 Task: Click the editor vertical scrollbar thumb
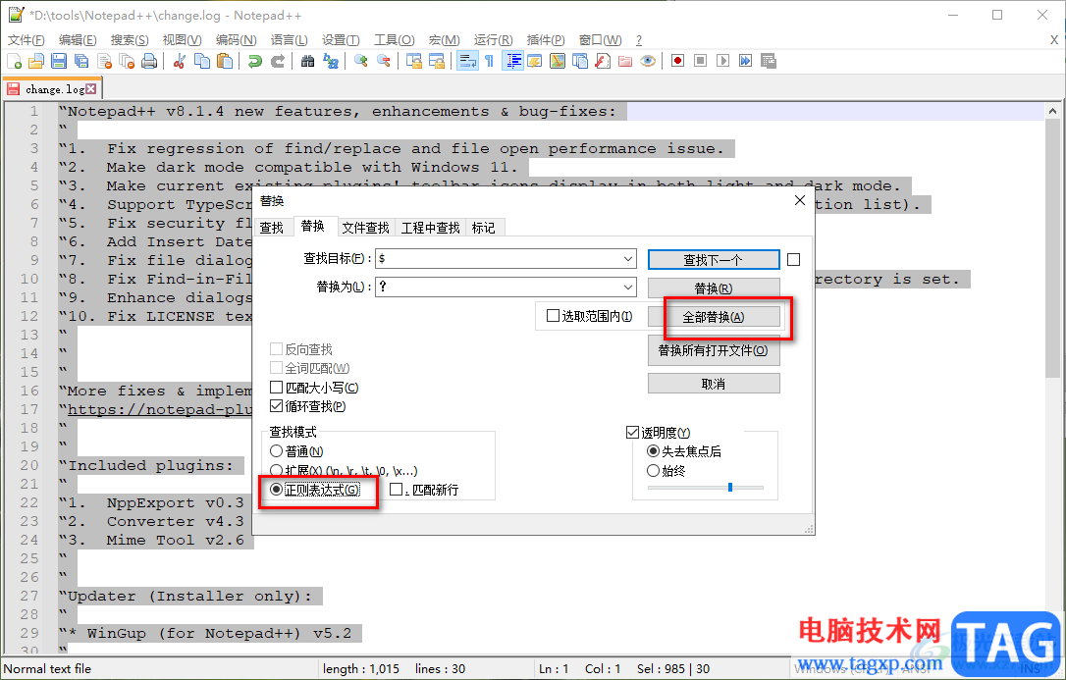(x=1052, y=248)
